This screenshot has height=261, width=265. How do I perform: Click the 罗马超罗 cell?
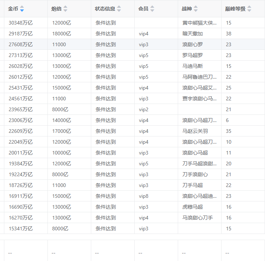click(193, 55)
